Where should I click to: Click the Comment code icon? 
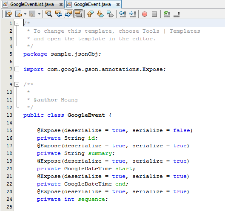pyautogui.click(x=167, y=14)
